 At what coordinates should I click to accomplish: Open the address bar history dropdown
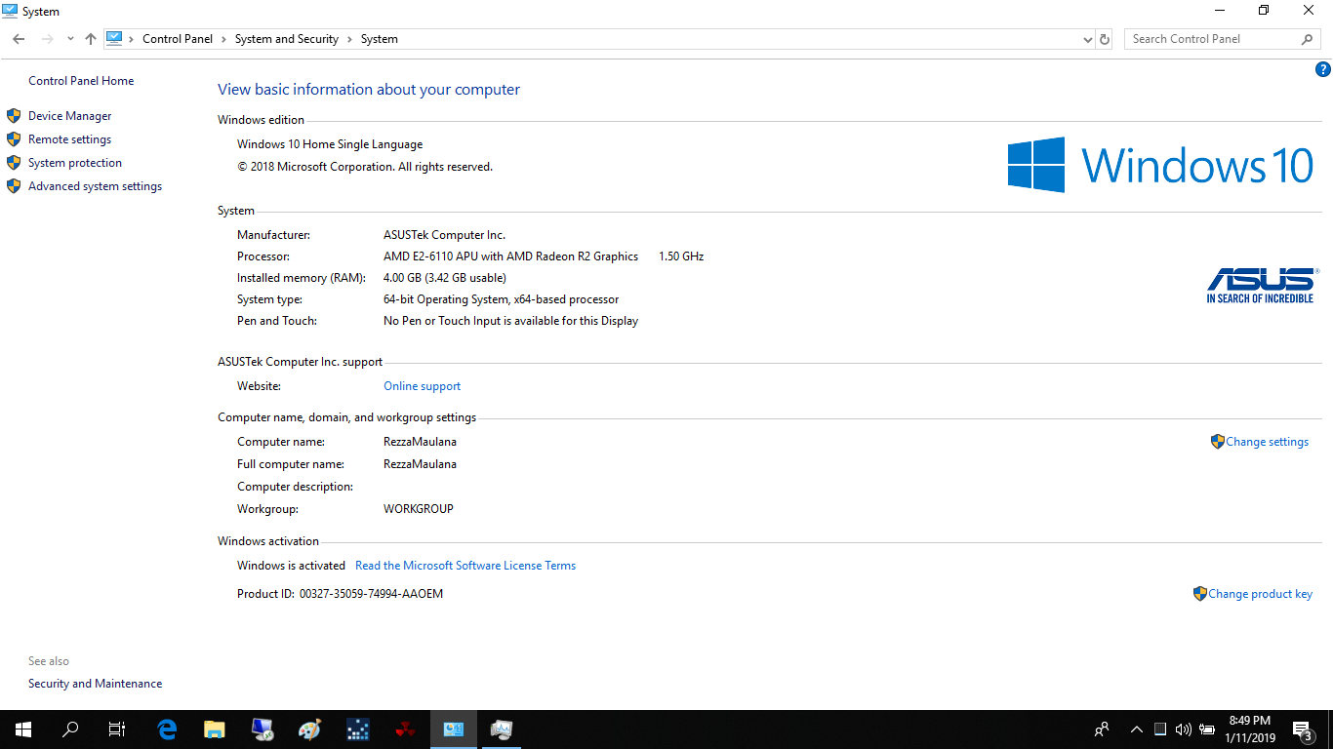pos(1088,39)
